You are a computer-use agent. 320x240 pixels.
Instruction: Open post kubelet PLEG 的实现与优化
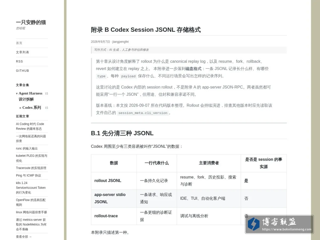click(31, 158)
